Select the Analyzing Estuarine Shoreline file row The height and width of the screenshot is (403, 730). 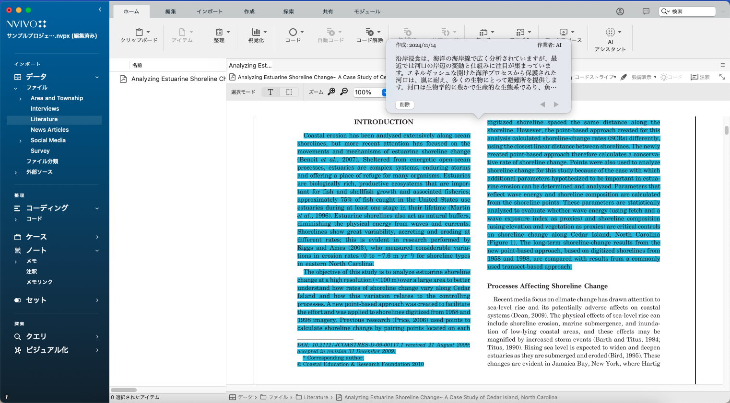point(168,79)
